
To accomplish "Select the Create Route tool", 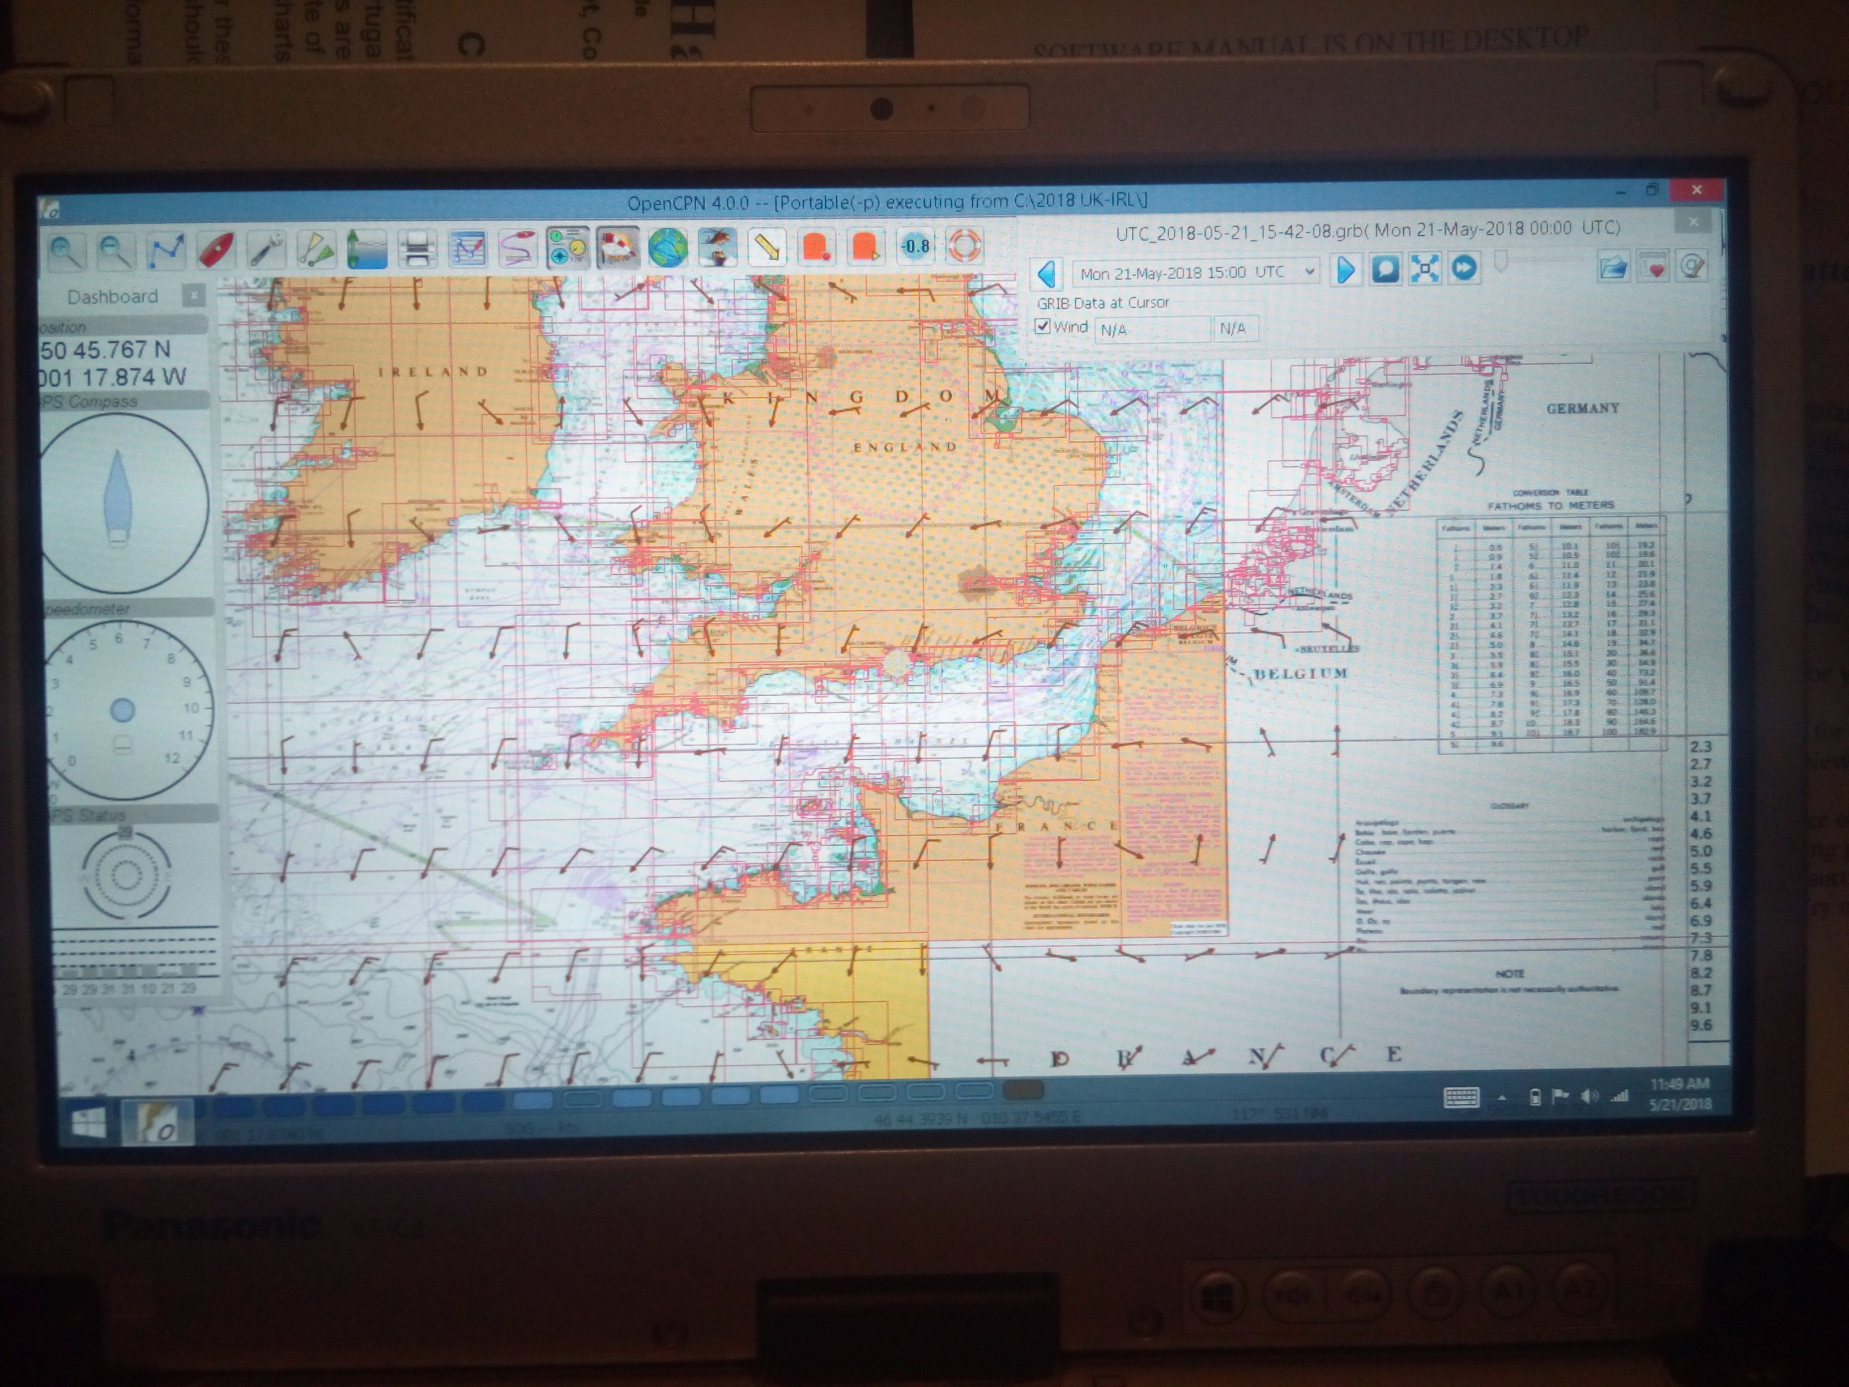I will (x=165, y=250).
